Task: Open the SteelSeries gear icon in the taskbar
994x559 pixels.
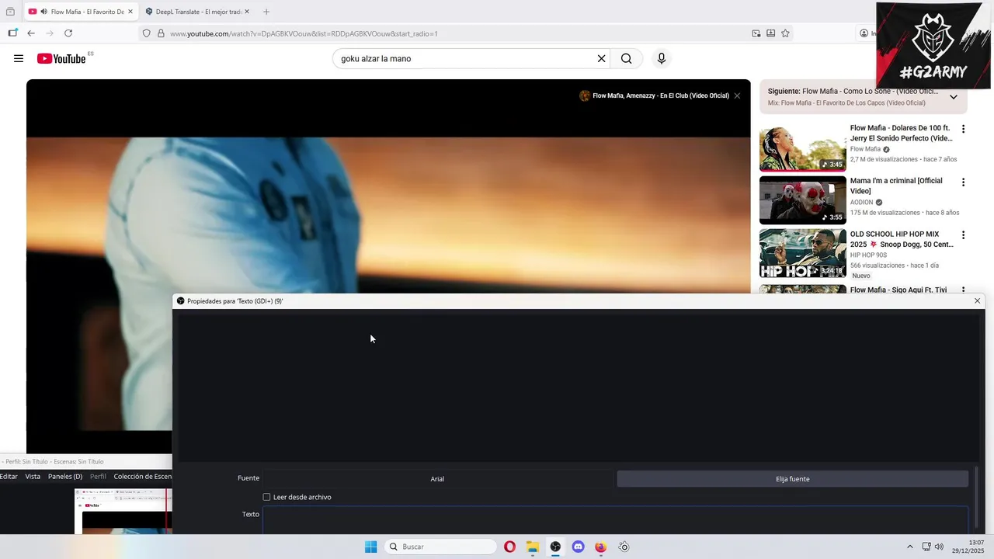Action: pyautogui.click(x=624, y=547)
